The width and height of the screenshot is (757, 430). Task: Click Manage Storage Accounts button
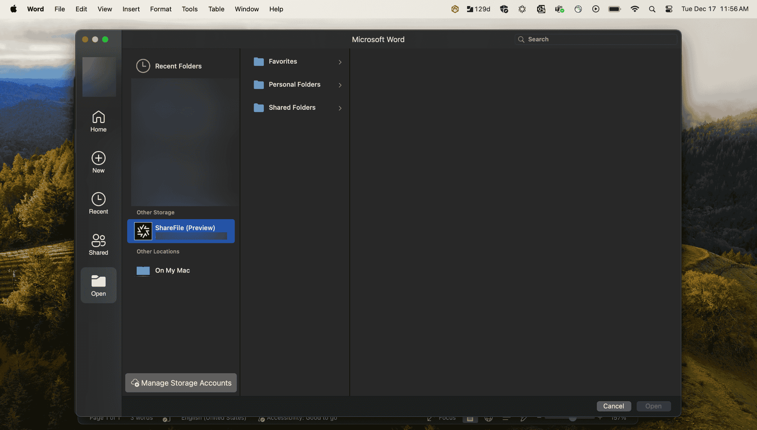[181, 383]
